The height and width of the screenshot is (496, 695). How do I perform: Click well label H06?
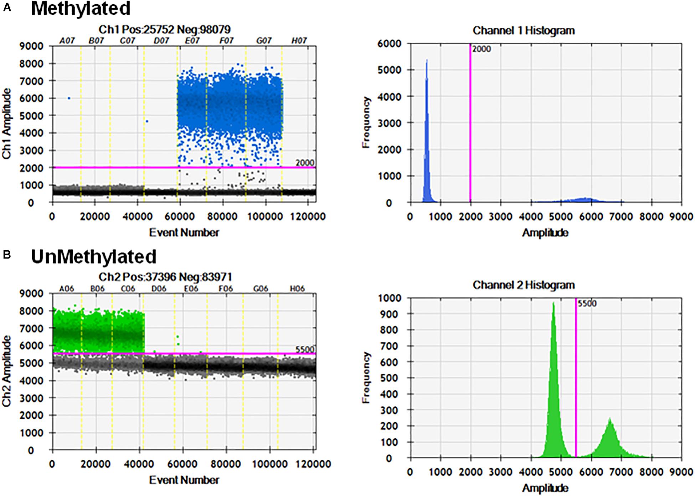pyautogui.click(x=297, y=289)
